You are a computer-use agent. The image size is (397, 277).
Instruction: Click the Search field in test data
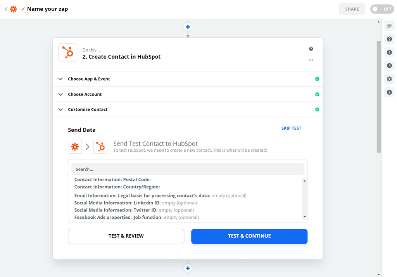point(188,169)
